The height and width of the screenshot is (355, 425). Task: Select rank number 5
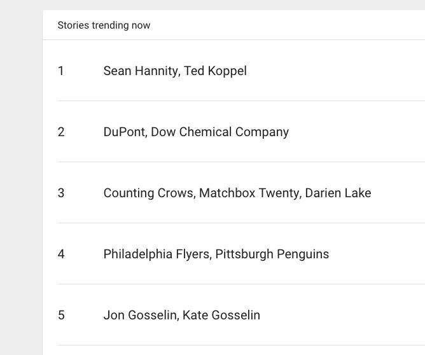click(61, 316)
